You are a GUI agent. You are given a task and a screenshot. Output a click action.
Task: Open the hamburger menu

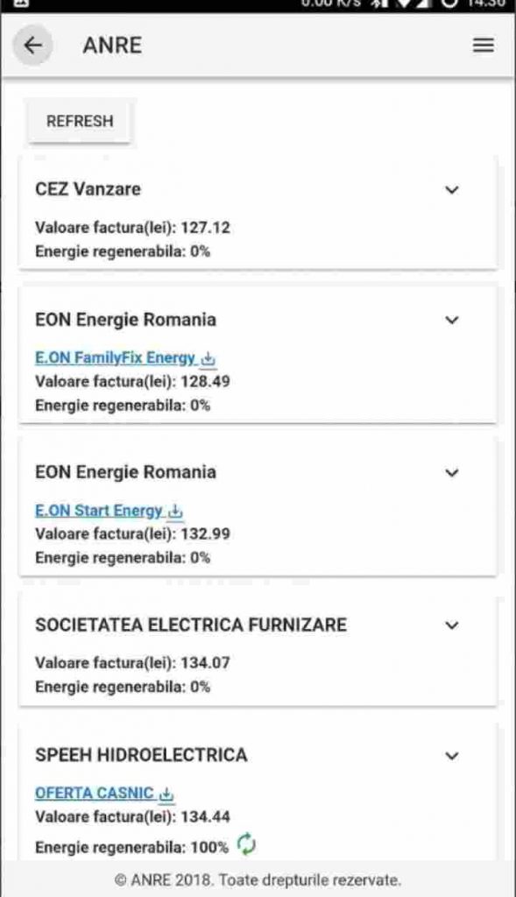click(484, 46)
